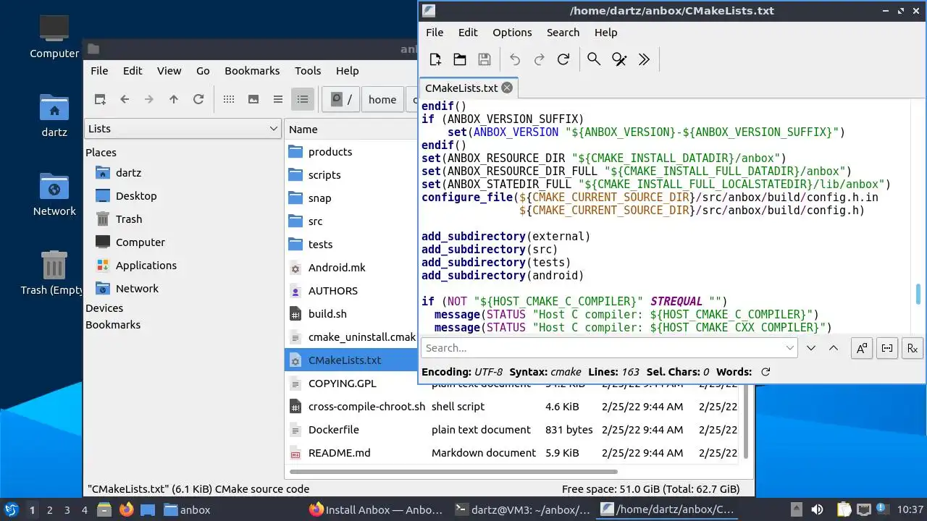The width and height of the screenshot is (927, 521).
Task: Toggle whole word search option
Action: pos(887,348)
